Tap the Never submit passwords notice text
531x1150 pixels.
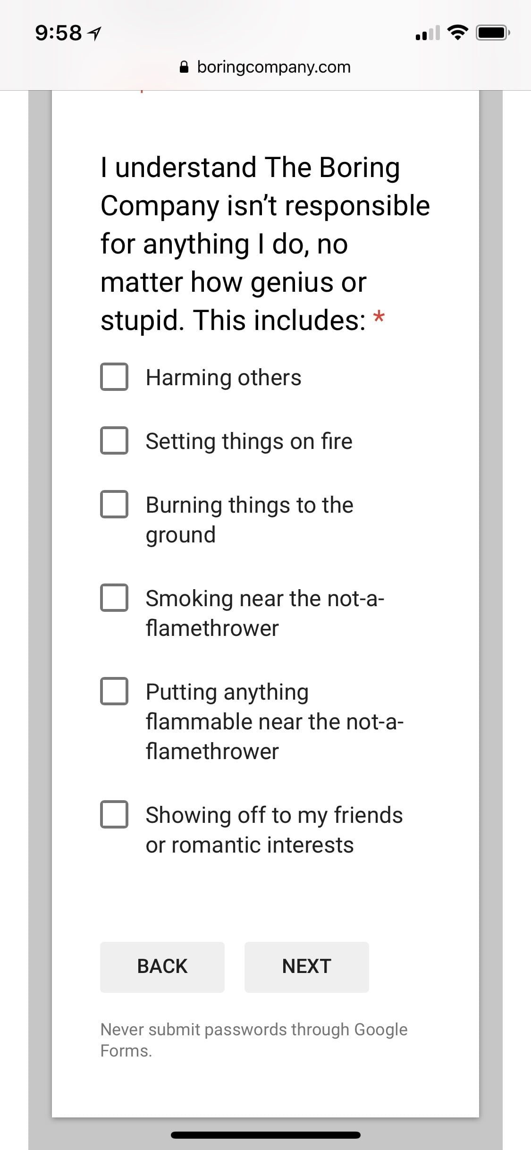pyautogui.click(x=253, y=1040)
